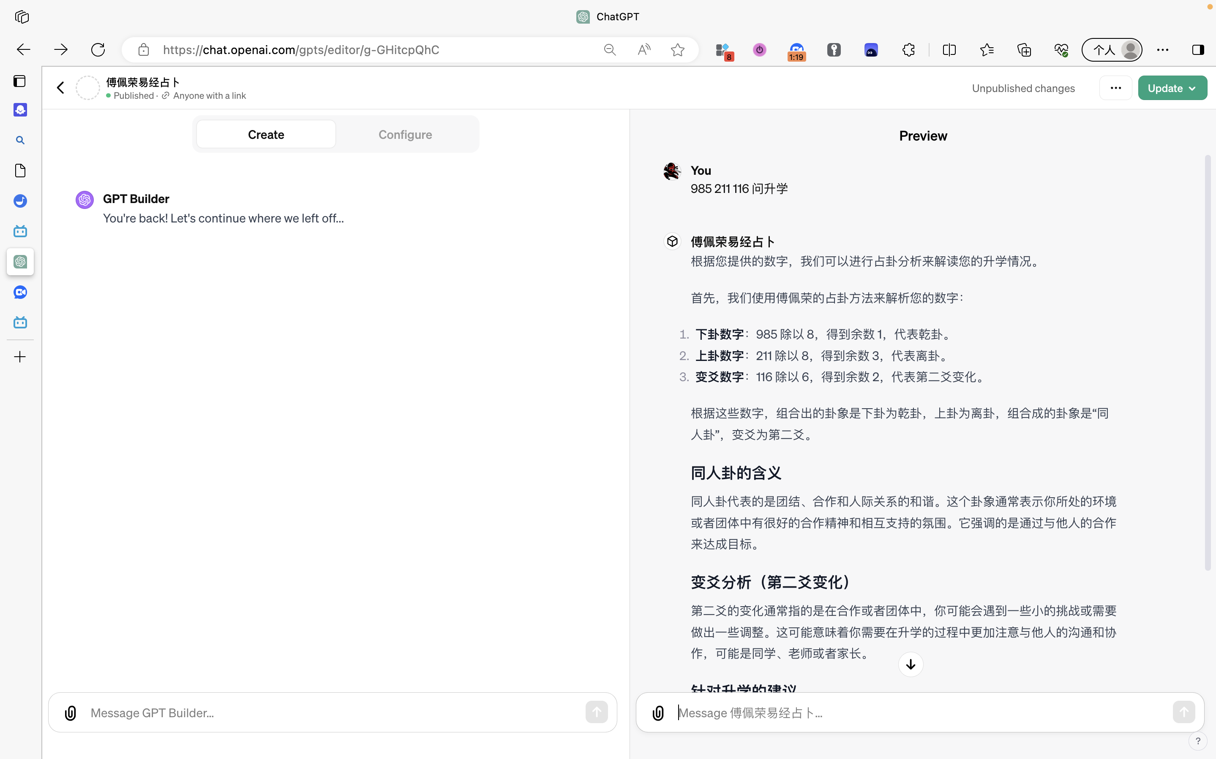
Task: Toggle the vertical tabs pane icon
Action: pos(19,81)
